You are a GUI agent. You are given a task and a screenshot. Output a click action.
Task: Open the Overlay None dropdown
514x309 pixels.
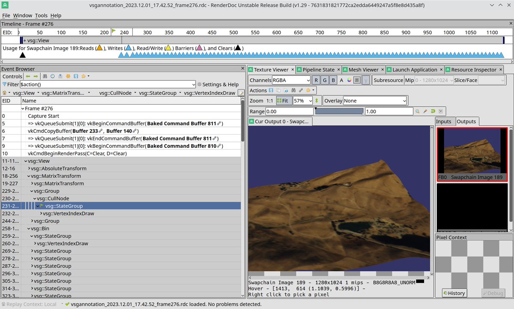[x=375, y=101]
